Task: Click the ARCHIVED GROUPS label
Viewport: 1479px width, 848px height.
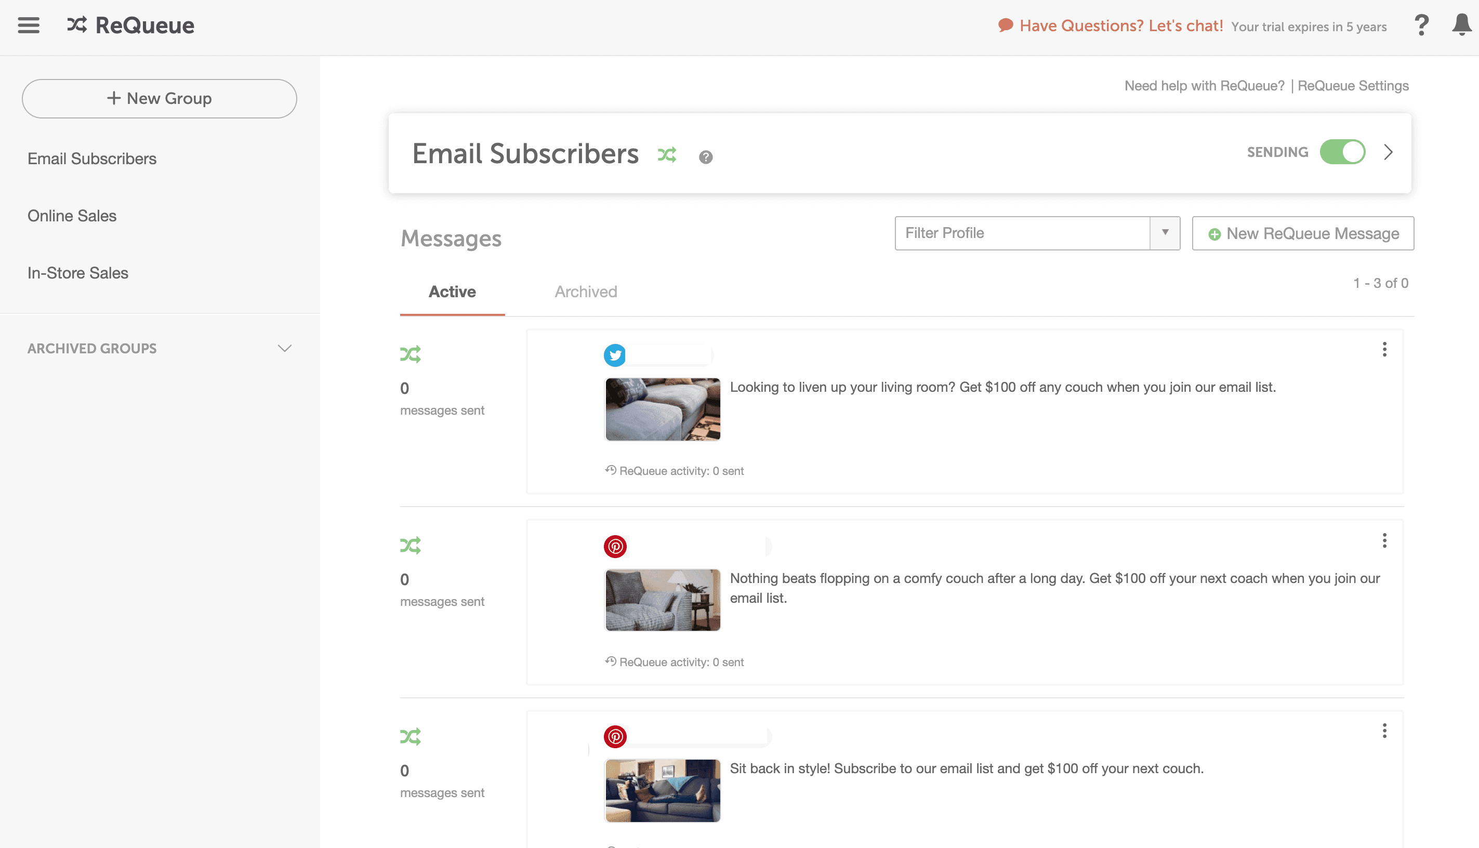Action: click(x=92, y=348)
